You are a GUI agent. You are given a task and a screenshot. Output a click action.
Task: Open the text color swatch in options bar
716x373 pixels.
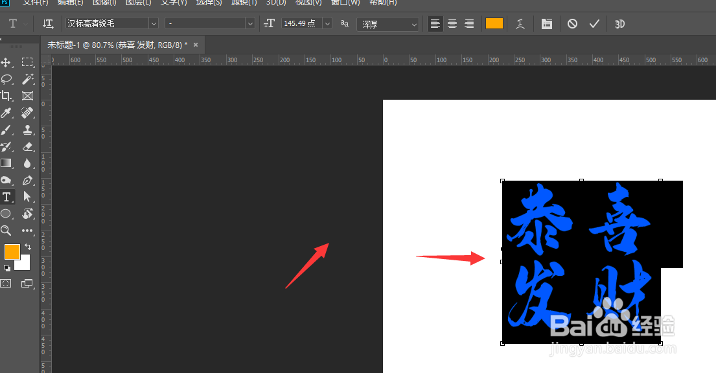tap(494, 24)
